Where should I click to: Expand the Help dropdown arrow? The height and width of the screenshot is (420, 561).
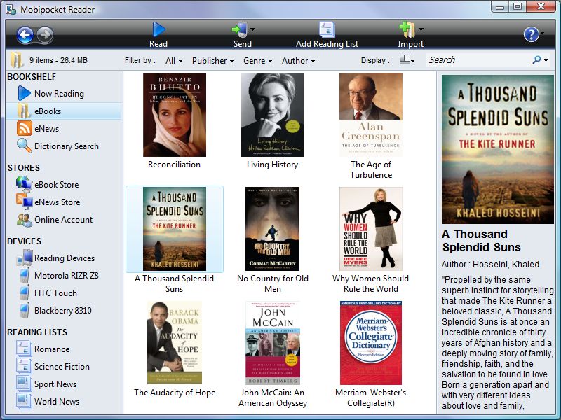pos(542,34)
